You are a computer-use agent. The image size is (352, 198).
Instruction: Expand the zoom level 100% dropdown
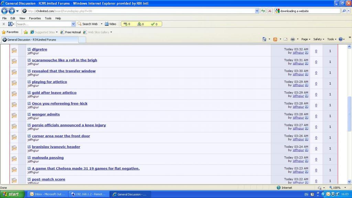point(344,188)
